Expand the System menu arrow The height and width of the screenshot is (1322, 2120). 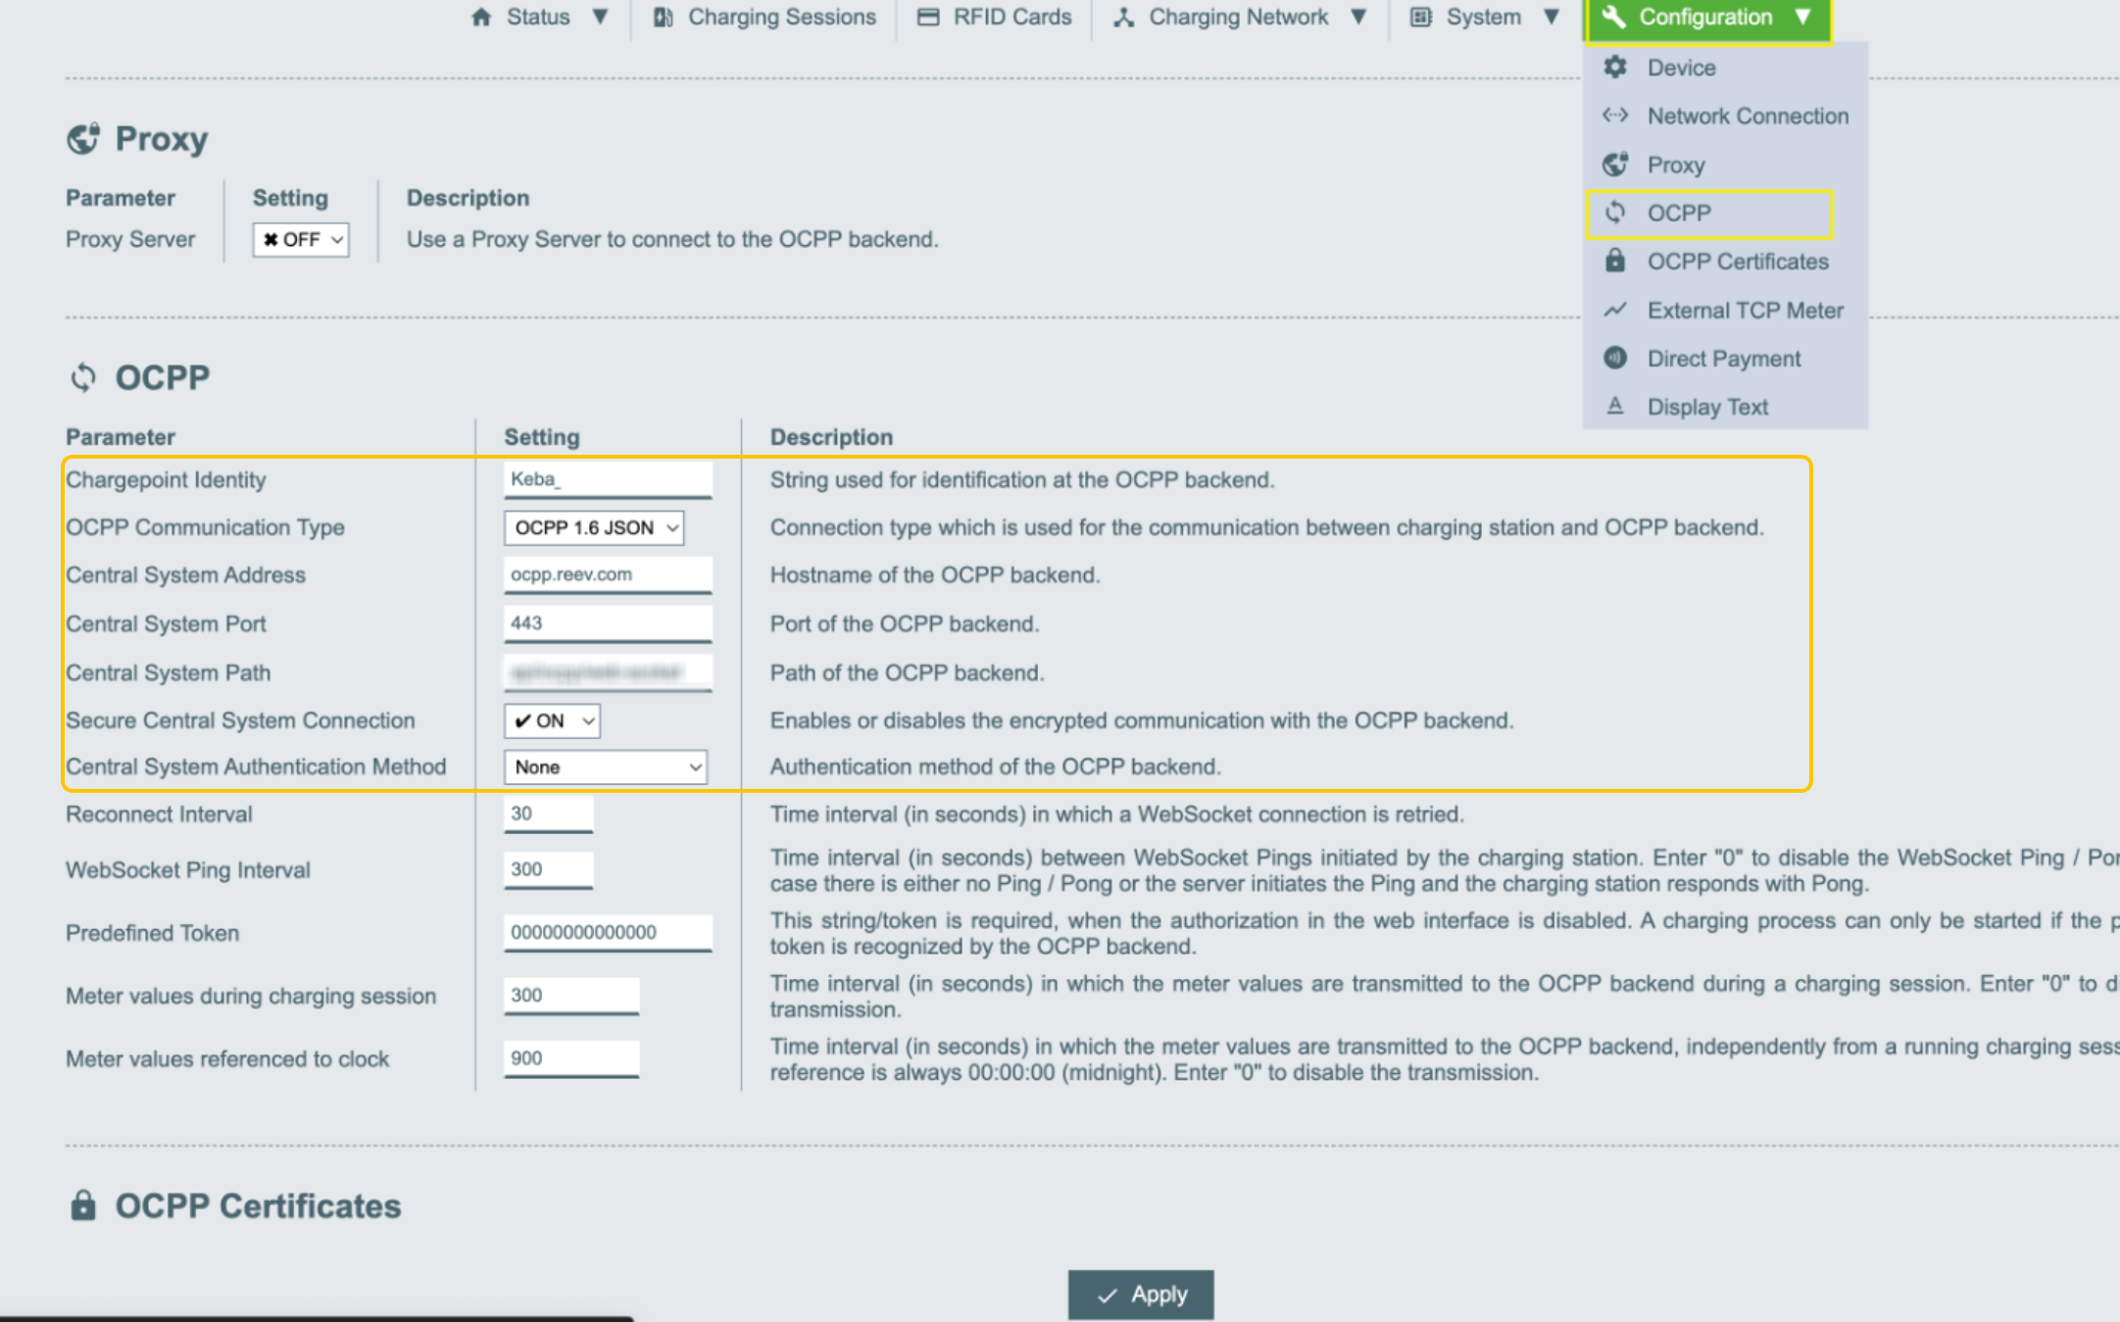(x=1552, y=17)
